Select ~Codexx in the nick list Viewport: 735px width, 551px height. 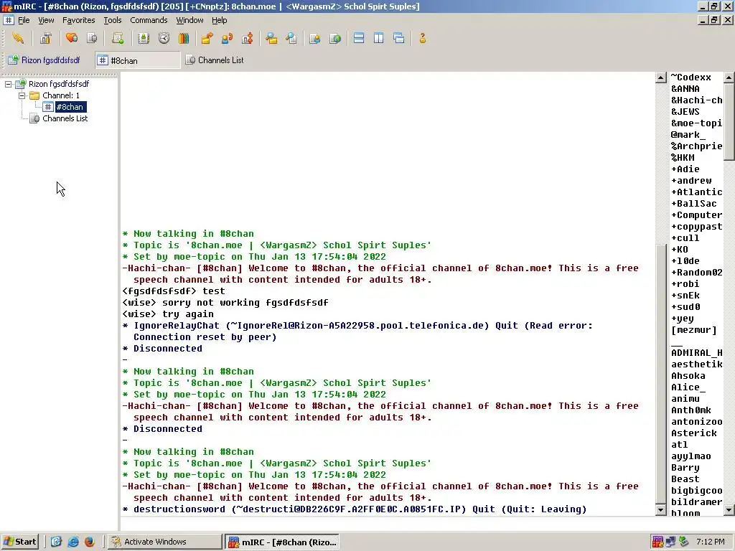(x=691, y=77)
